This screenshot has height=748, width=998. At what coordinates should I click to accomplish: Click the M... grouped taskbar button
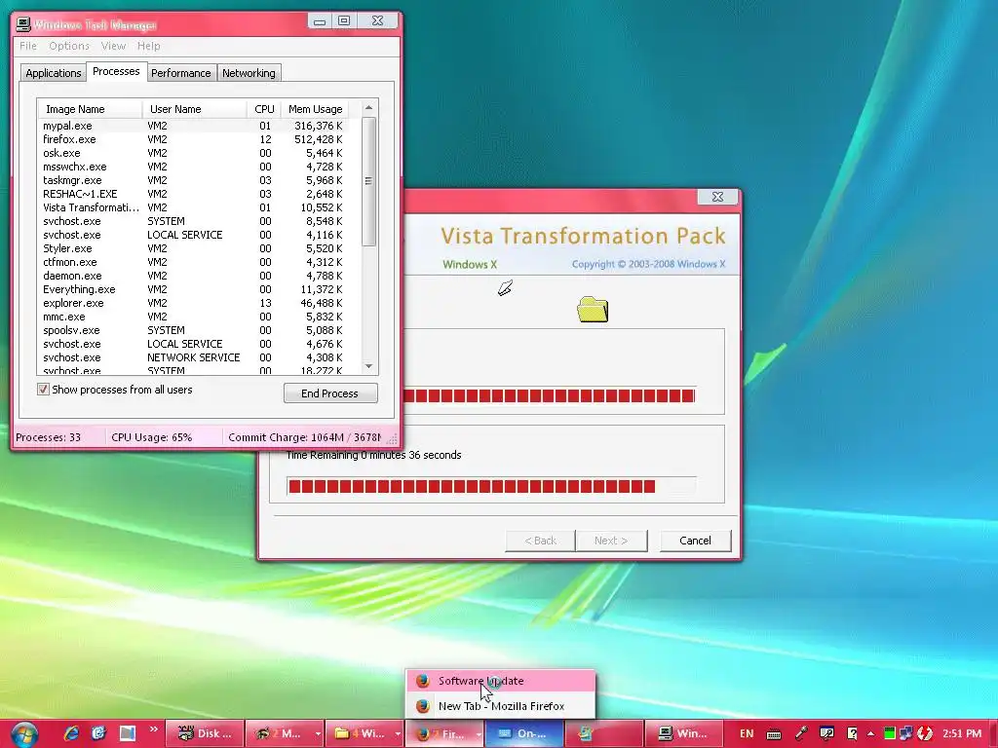tap(280, 733)
